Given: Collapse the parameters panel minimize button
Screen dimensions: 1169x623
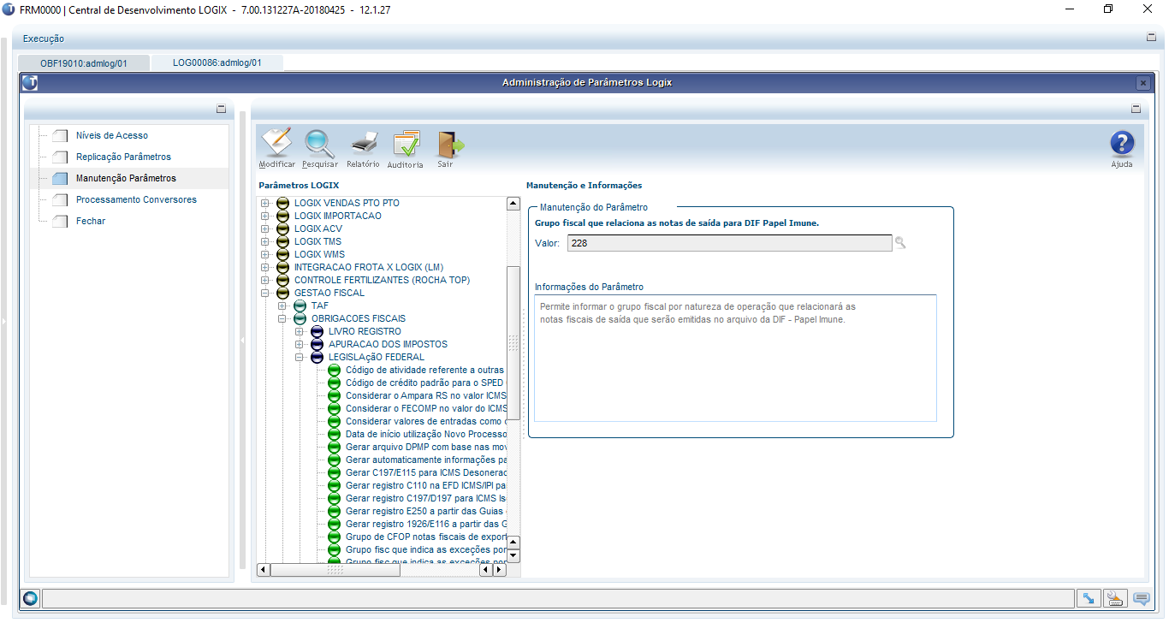Looking at the screenshot, I should point(1136,110).
